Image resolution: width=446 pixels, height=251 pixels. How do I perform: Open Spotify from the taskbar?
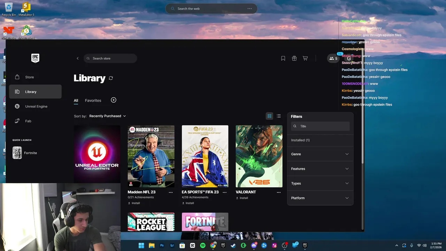pos(203,245)
